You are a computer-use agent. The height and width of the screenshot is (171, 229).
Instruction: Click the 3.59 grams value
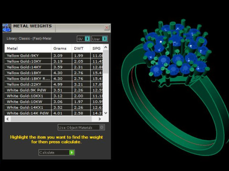point(58,67)
